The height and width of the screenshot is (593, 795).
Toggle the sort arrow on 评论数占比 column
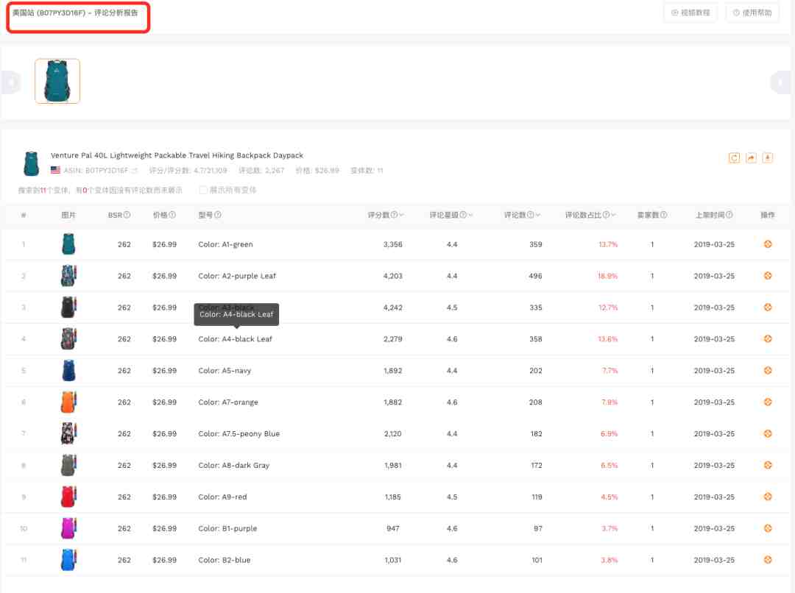click(x=613, y=215)
